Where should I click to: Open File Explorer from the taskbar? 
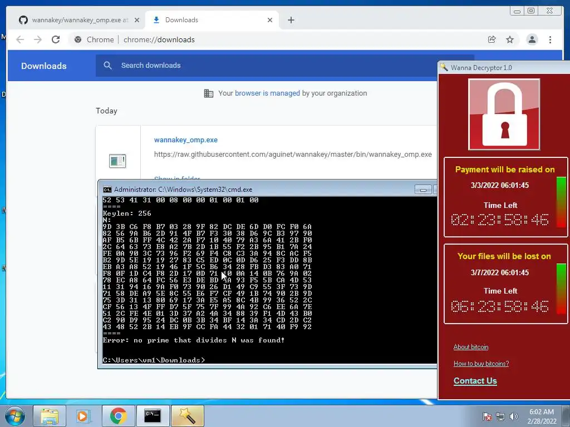pos(50,416)
